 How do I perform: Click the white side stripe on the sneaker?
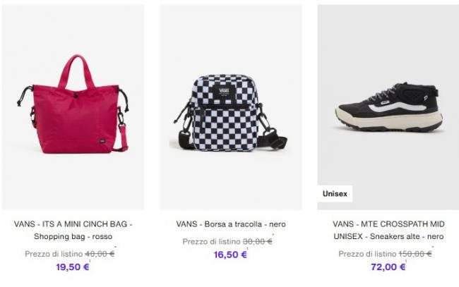pos(397,106)
